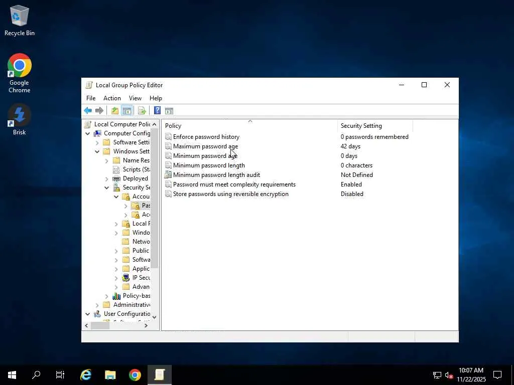Image resolution: width=514 pixels, height=385 pixels.
Task: Click the icon beside Minimum password length audit
Action: click(x=168, y=175)
